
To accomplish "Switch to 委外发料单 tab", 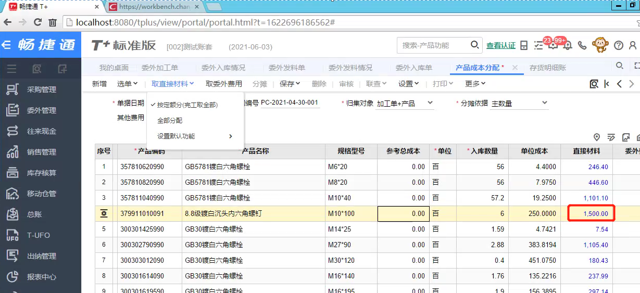I will point(287,68).
